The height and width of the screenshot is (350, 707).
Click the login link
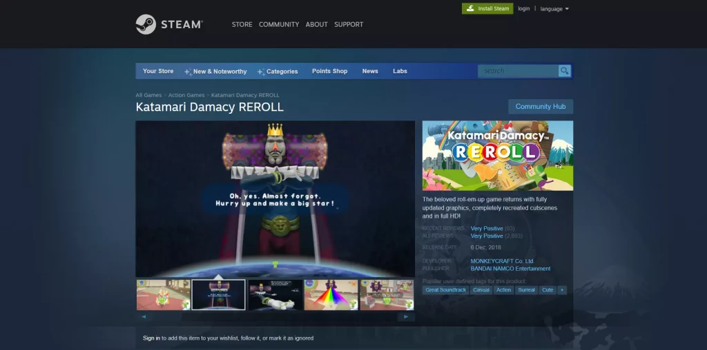[x=524, y=8]
